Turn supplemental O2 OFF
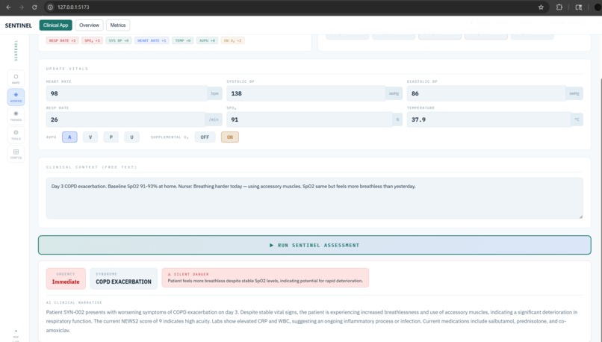This screenshot has width=602, height=342. (205, 137)
